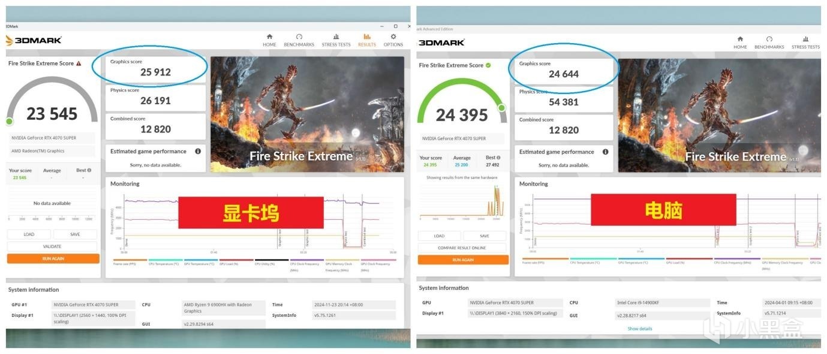Click overall score 23 545 gauge in left window

coord(52,102)
